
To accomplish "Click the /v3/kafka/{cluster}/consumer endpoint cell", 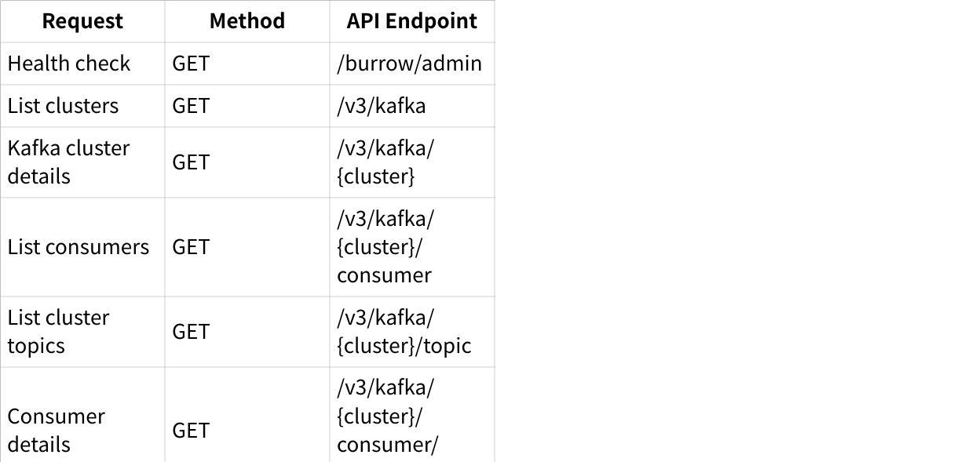I will [385, 247].
